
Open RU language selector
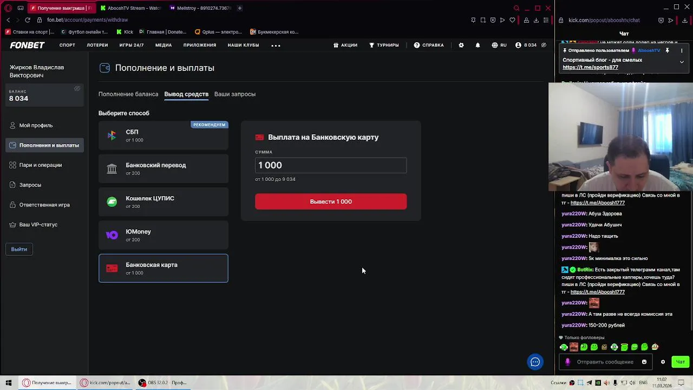pos(499,45)
